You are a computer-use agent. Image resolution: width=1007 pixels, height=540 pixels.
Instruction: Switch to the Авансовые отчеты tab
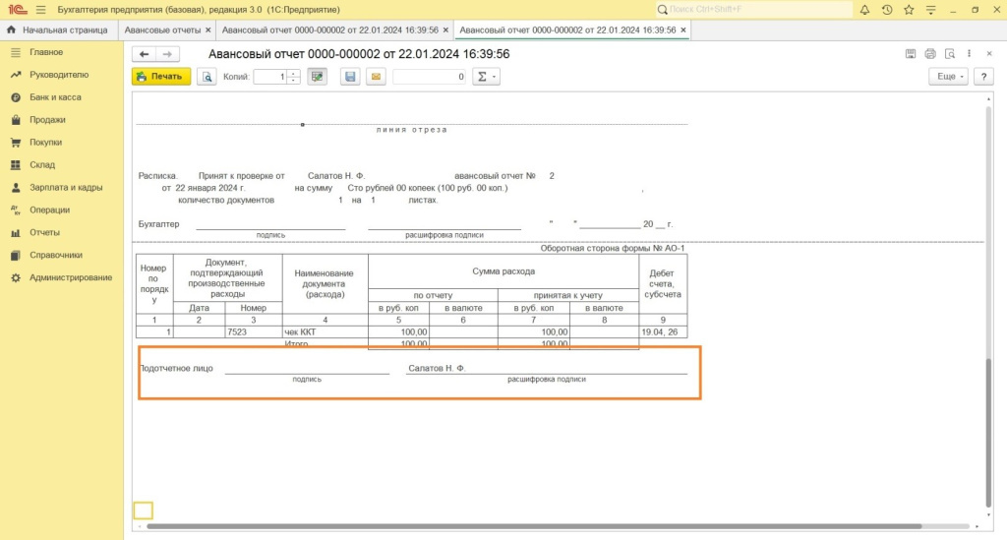click(x=161, y=30)
